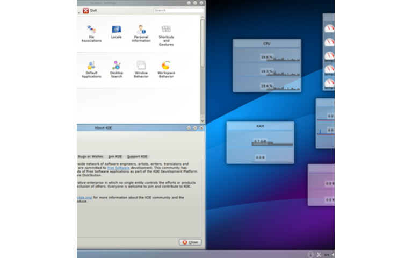Switch to the Join KDE tab
Viewport: 412px width, 258px height.
(115, 156)
